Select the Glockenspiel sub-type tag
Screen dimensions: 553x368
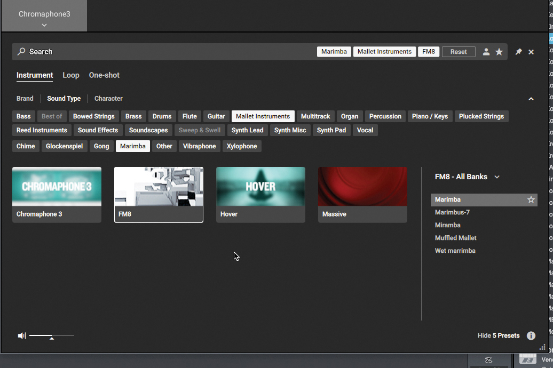[x=64, y=146]
